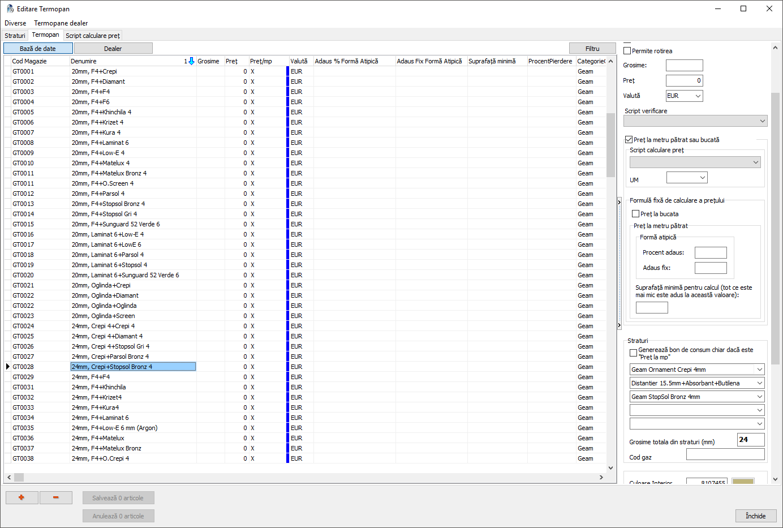
Task: Select the Dealer button
Action: tap(113, 49)
